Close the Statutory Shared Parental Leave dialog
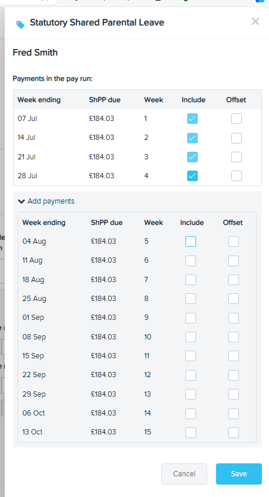269x497 pixels. pyautogui.click(x=255, y=22)
